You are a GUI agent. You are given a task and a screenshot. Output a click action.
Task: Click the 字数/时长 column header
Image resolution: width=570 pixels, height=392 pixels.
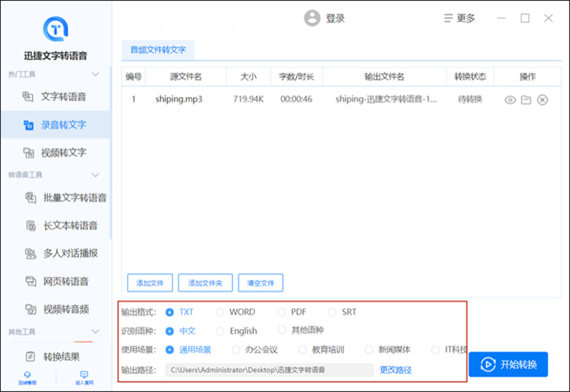click(296, 77)
